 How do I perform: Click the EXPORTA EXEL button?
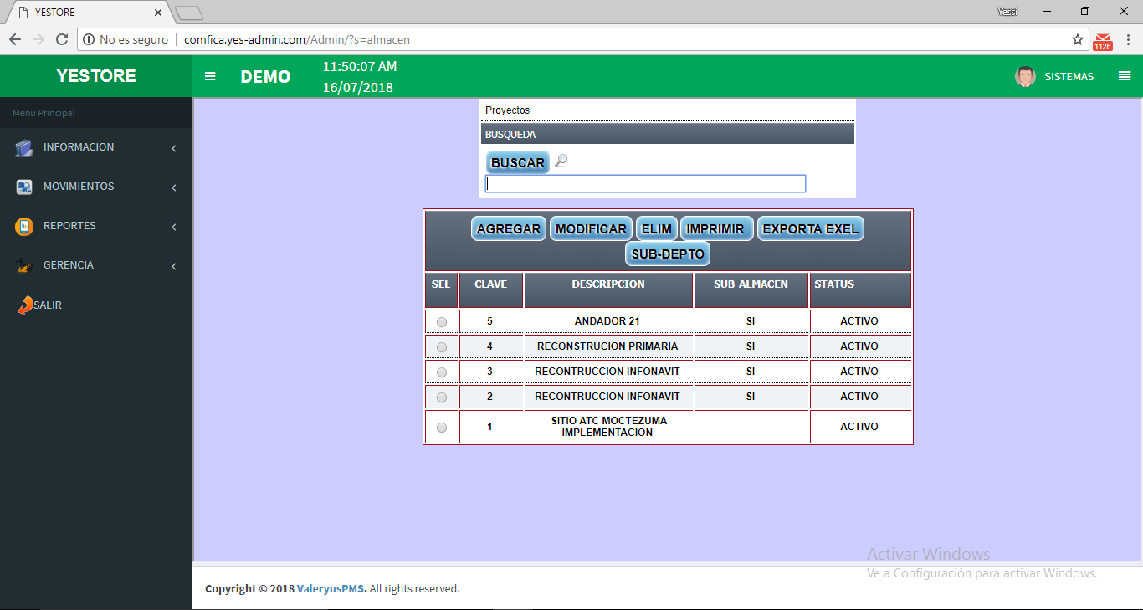click(810, 229)
